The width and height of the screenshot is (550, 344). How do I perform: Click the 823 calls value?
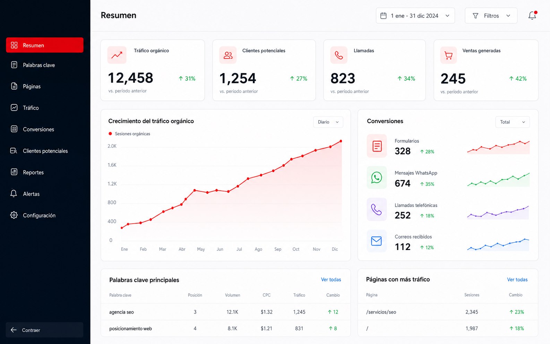pyautogui.click(x=343, y=78)
